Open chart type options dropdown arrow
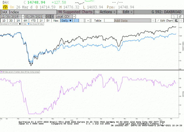 88,21
